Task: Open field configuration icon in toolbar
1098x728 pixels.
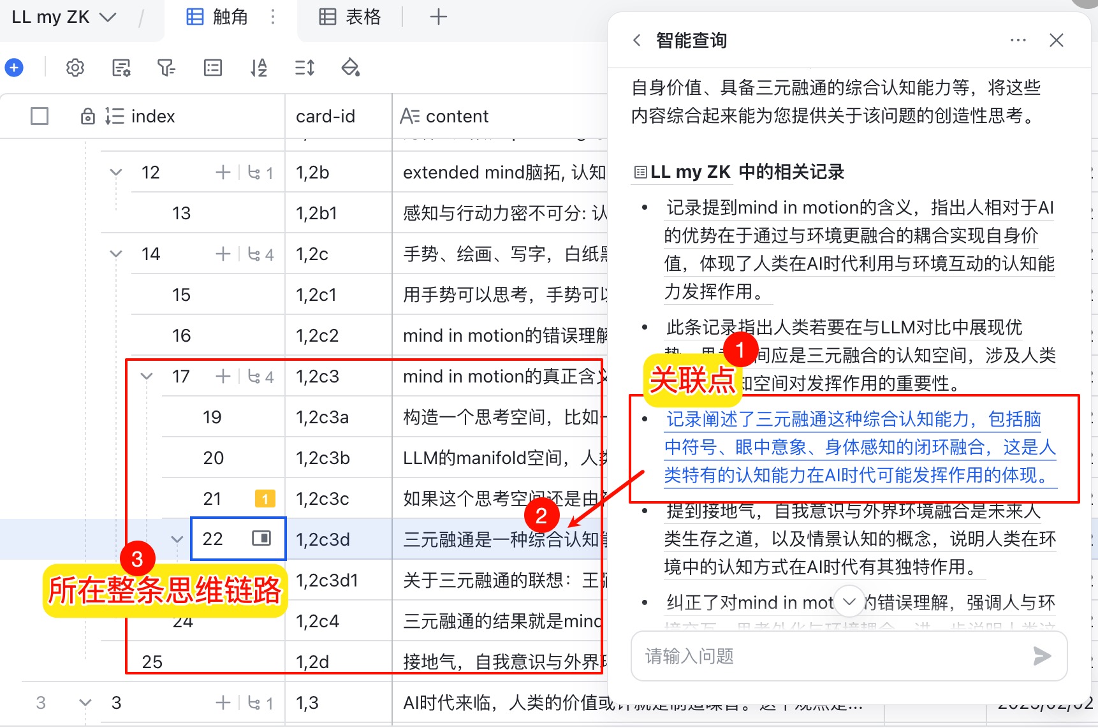Action: [121, 67]
